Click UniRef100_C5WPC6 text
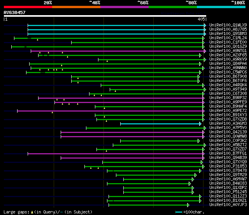The image size is (249, 215). [x=228, y=72]
